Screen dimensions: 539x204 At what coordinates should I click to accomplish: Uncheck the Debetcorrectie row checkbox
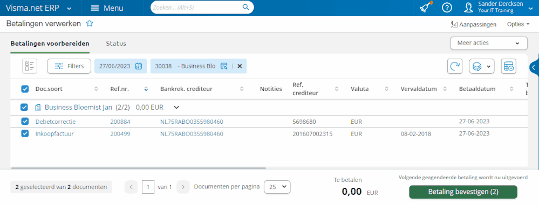pos(25,121)
